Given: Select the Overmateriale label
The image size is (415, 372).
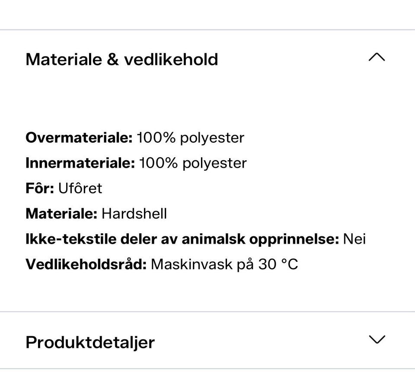Looking at the screenshot, I should pyautogui.click(x=79, y=137).
